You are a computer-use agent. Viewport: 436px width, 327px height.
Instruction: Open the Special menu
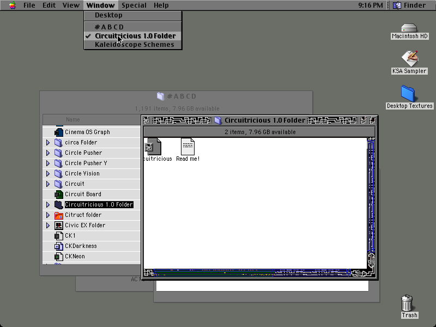tap(134, 5)
